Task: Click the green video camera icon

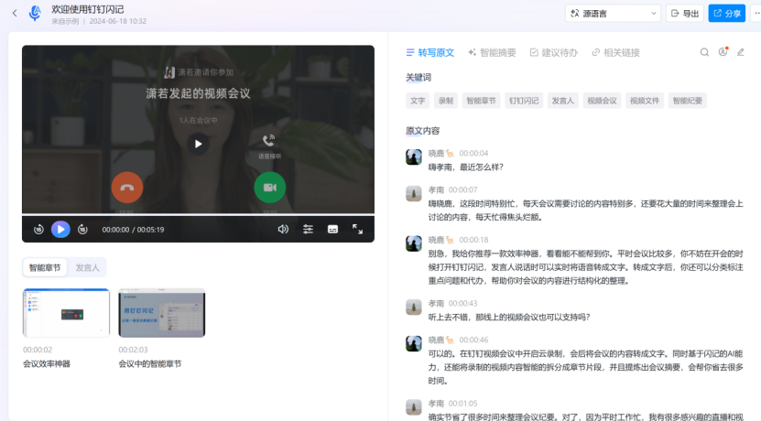Action: (270, 188)
